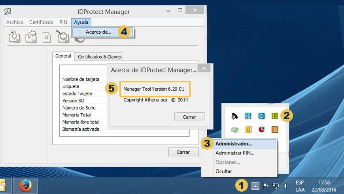Click the black pirate-head tray icon
The height and width of the screenshot is (194, 344).
point(234,116)
